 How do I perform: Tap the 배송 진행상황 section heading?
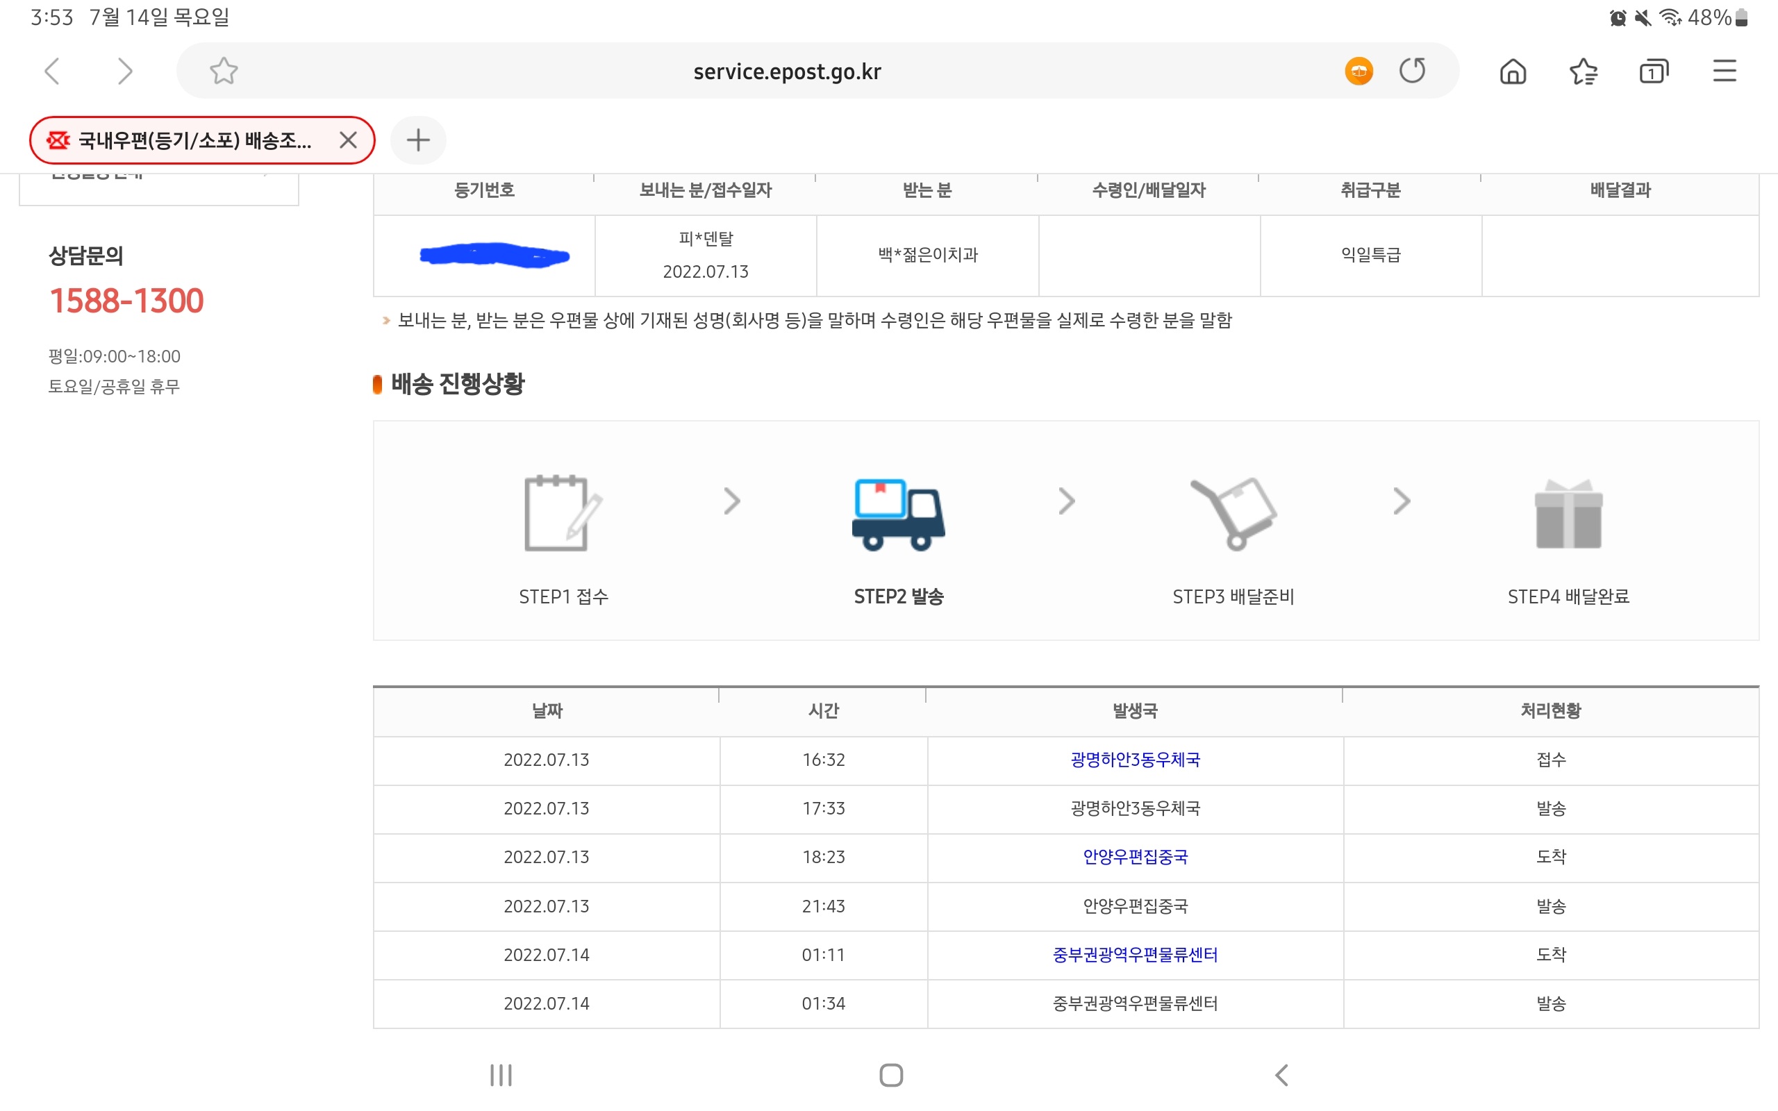coord(457,383)
